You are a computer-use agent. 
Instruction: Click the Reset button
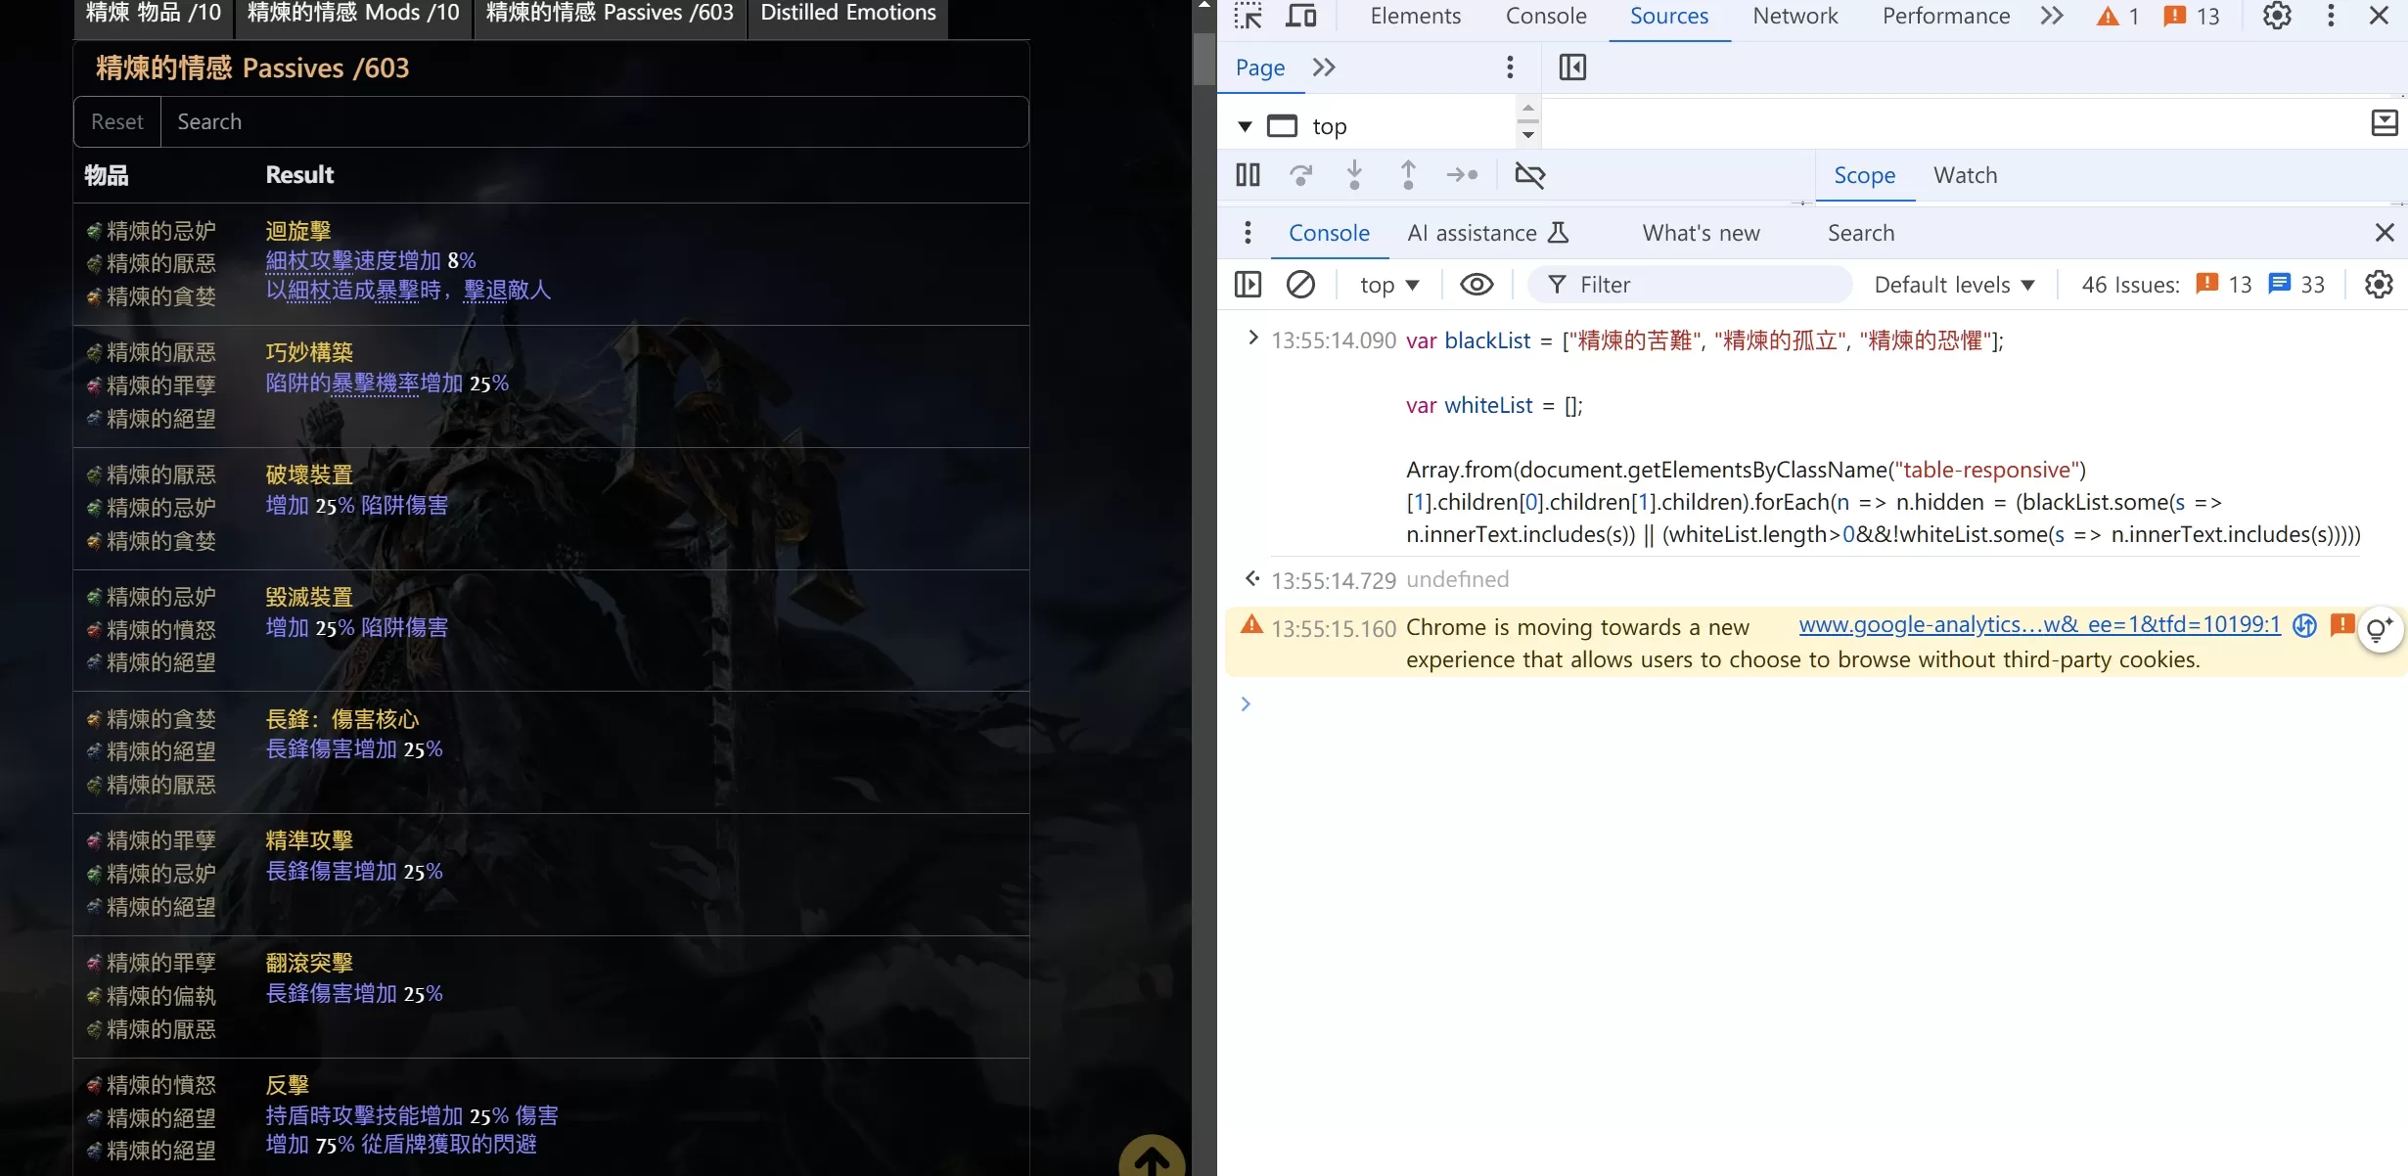[x=117, y=121]
